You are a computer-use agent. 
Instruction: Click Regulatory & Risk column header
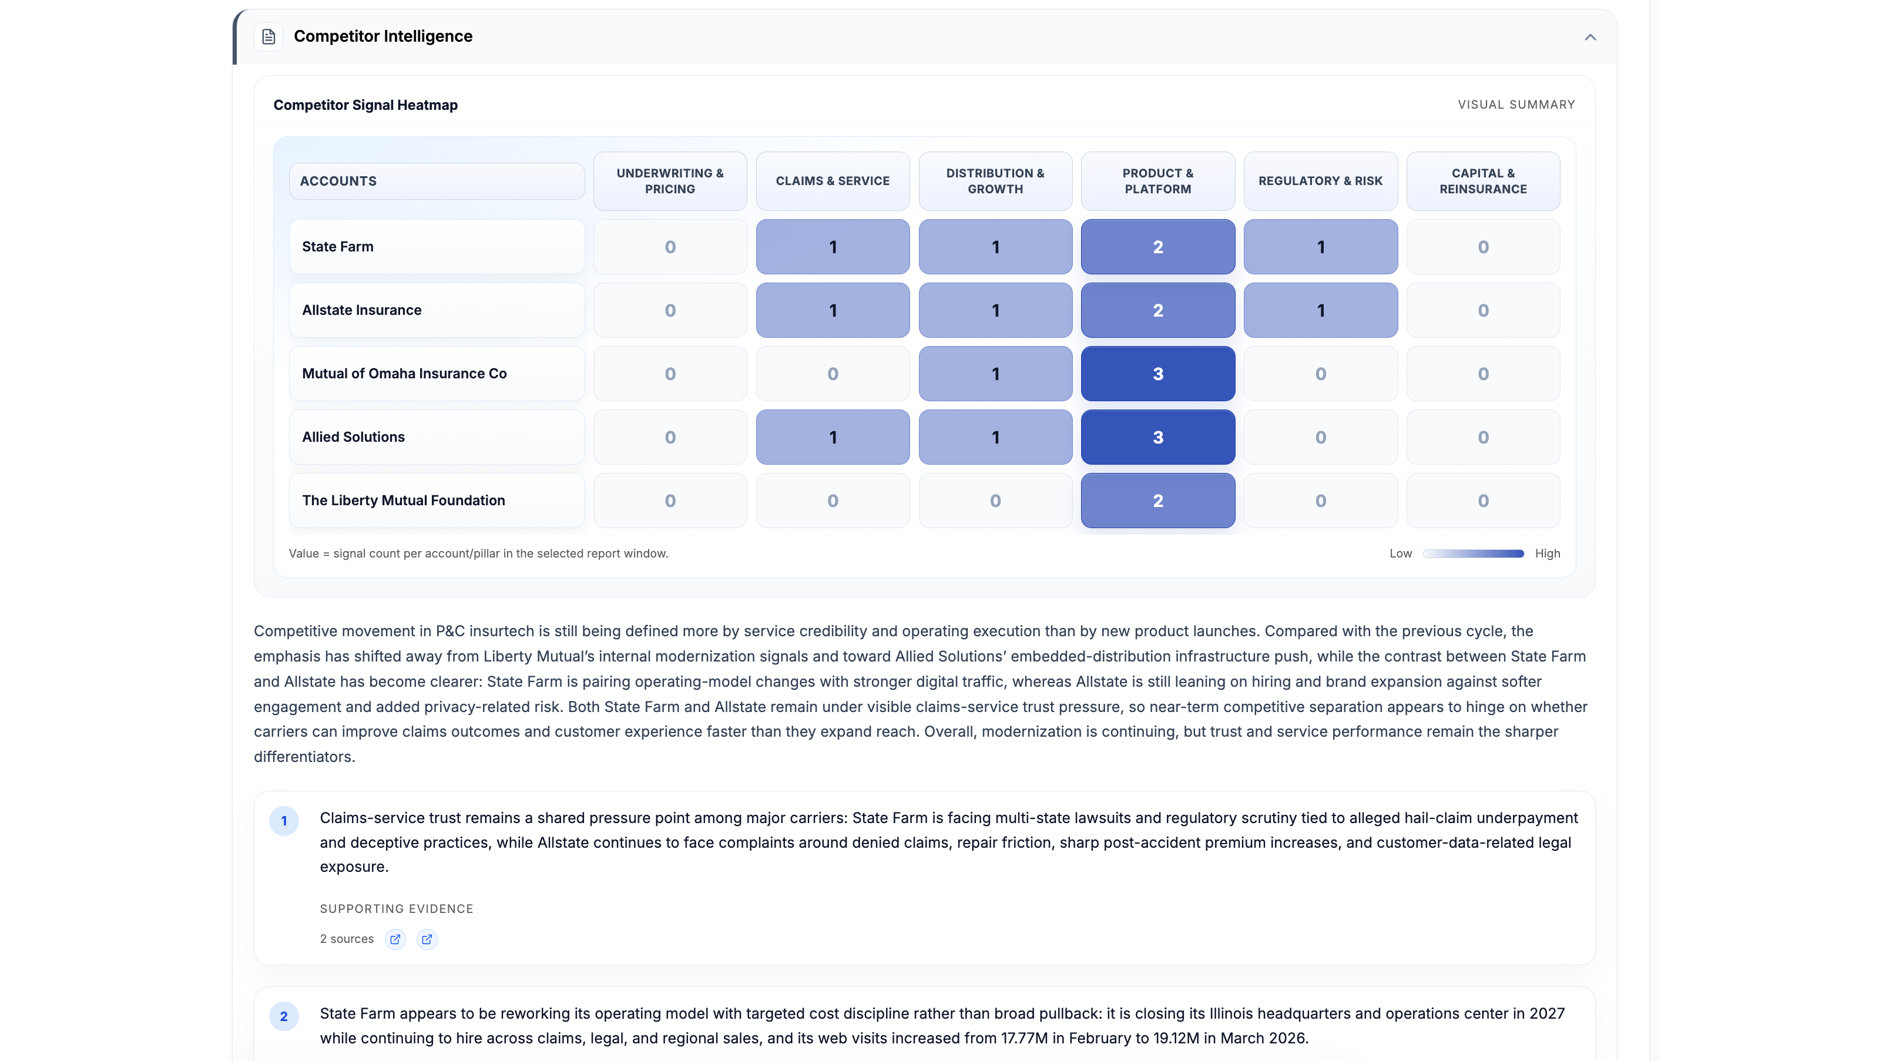coord(1320,181)
